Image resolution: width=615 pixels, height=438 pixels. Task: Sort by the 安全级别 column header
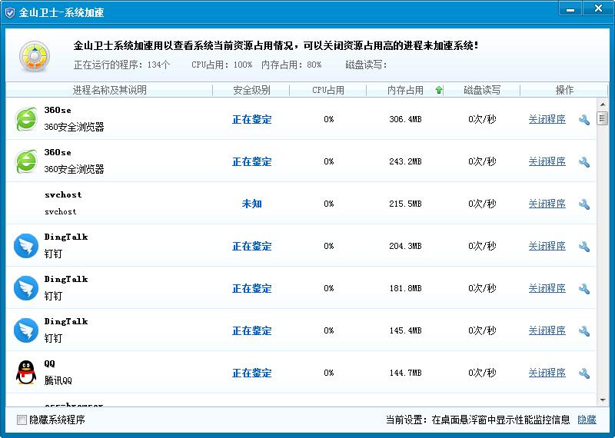[x=251, y=90]
